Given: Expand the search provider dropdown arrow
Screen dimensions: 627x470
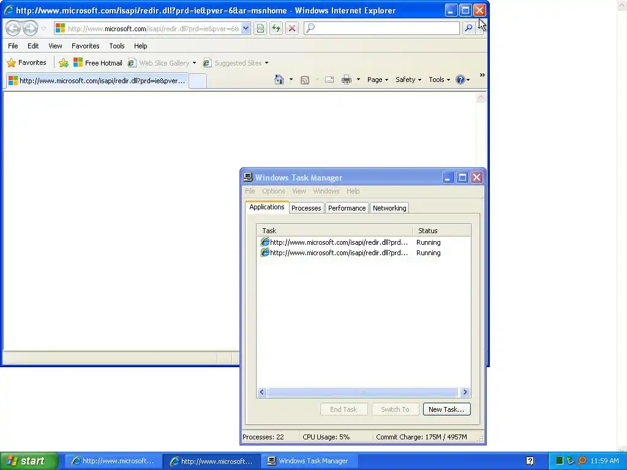Looking at the screenshot, I should [479, 28].
